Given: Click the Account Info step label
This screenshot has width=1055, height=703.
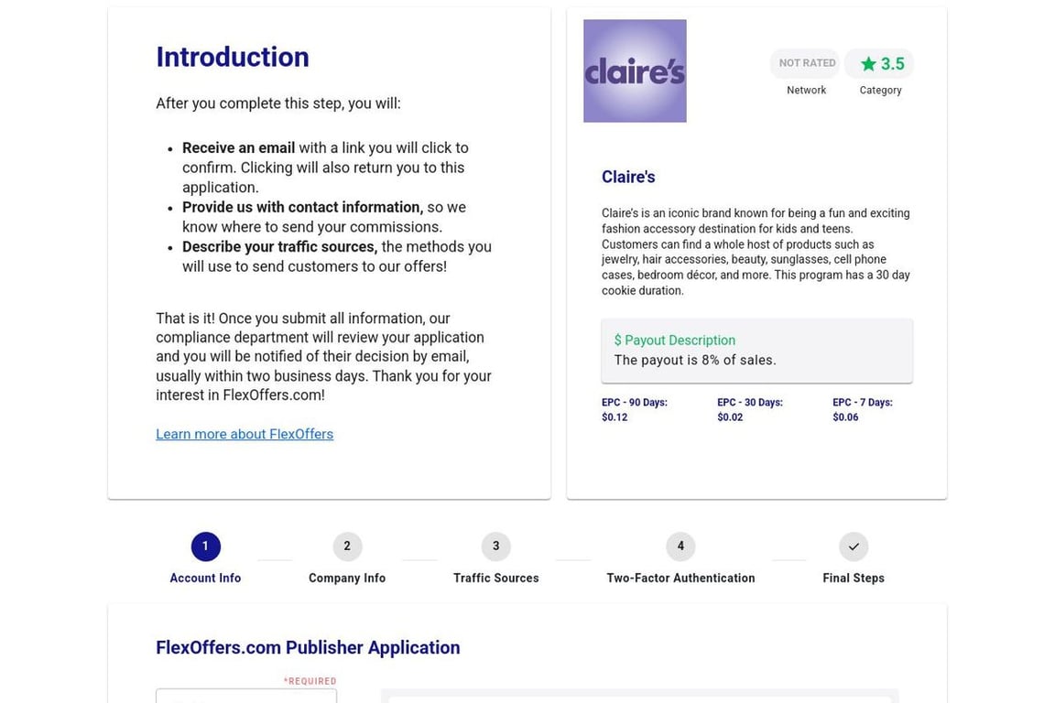Looking at the screenshot, I should click(x=205, y=578).
